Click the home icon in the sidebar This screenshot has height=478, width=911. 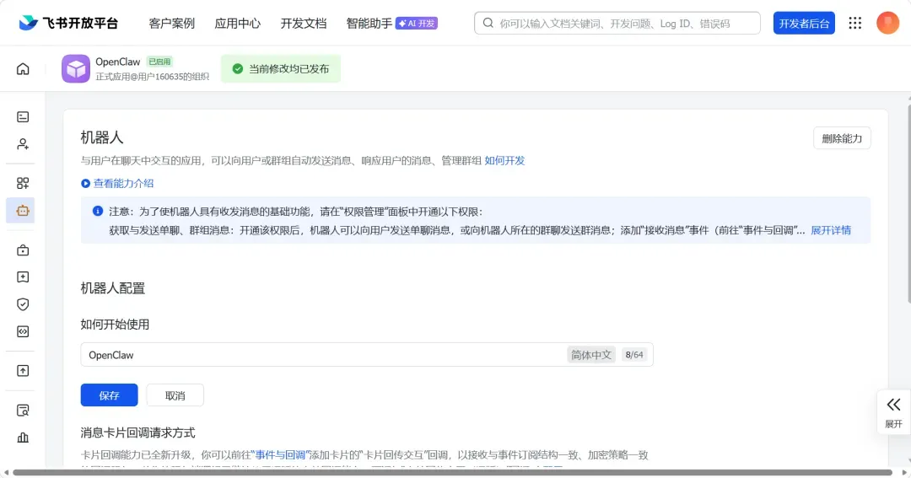(x=23, y=69)
